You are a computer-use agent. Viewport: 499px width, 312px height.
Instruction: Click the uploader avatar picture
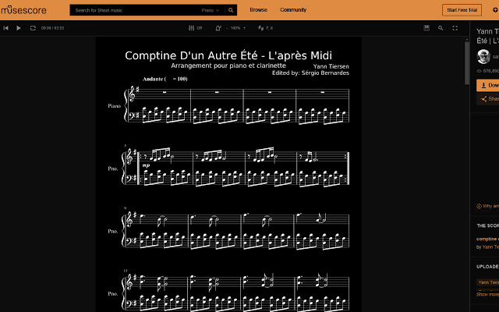tap(483, 56)
